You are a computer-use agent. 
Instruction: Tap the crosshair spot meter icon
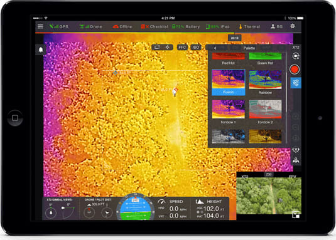tap(167, 47)
